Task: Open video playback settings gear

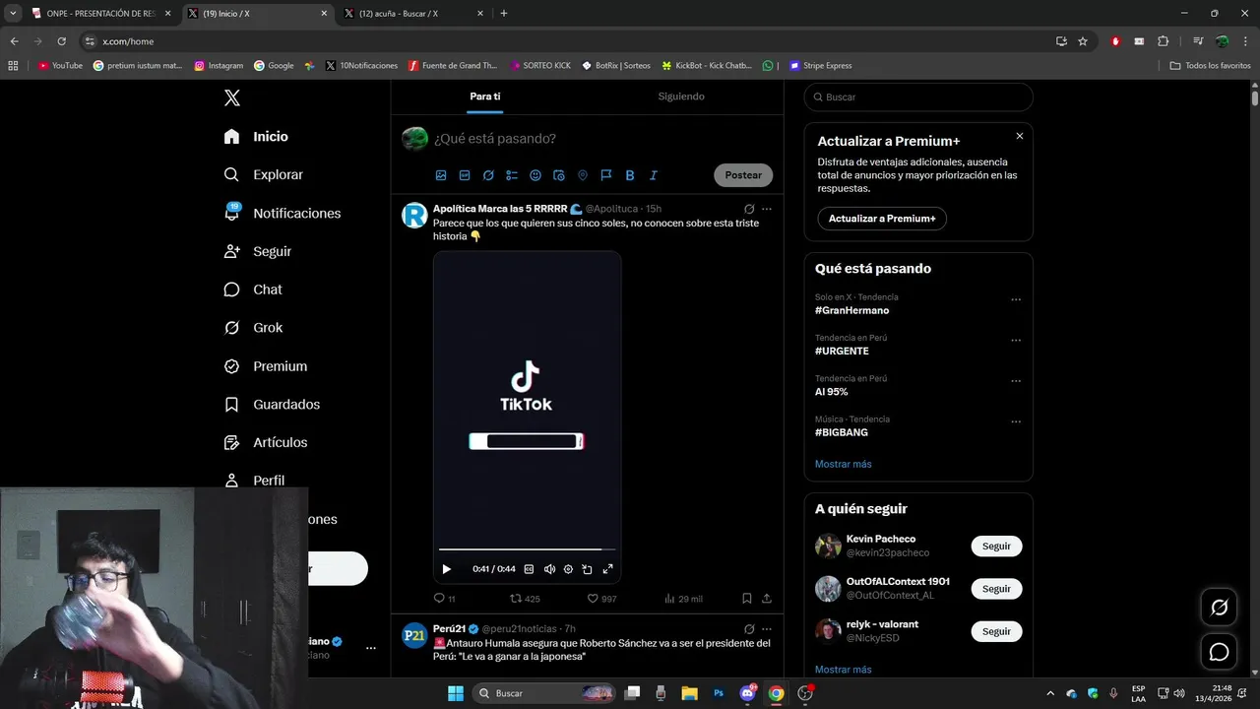Action: (x=568, y=569)
